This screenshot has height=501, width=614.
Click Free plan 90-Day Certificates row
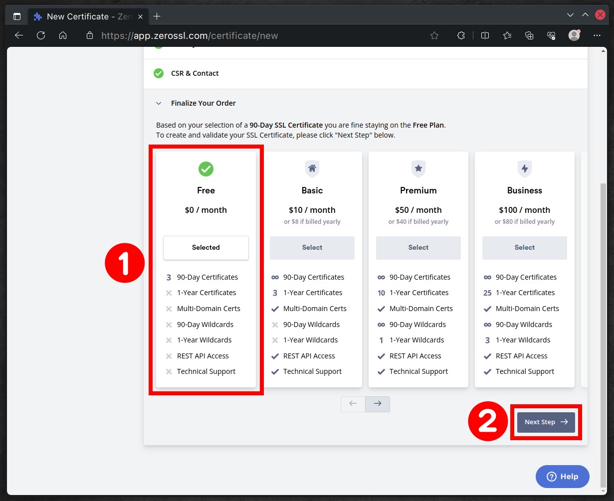click(202, 277)
